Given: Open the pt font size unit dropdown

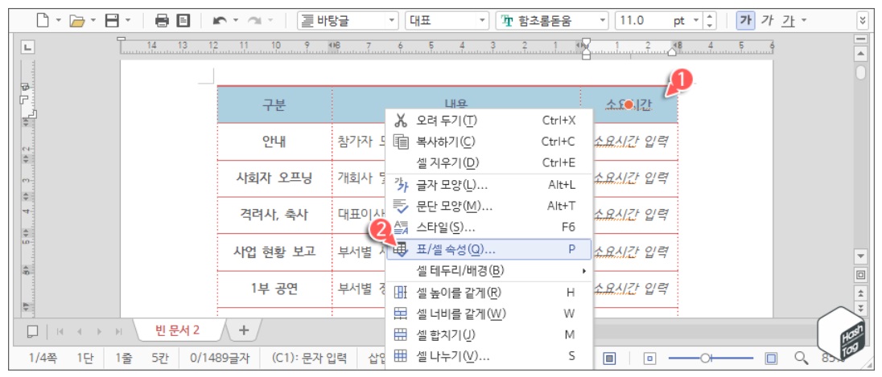Looking at the screenshot, I should (696, 21).
